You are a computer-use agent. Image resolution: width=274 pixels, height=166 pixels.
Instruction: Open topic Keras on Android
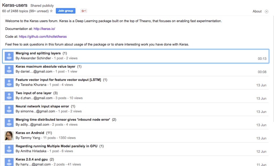(30, 133)
